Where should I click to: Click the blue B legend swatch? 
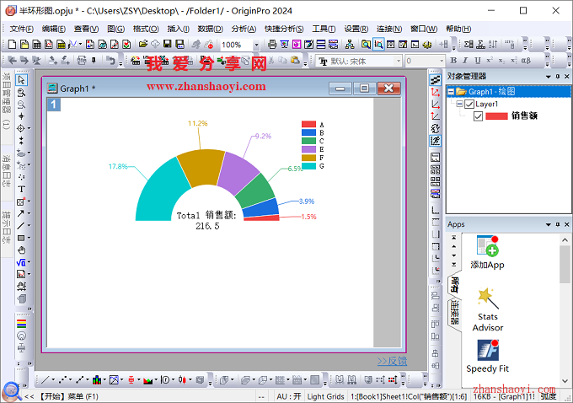coord(308,132)
